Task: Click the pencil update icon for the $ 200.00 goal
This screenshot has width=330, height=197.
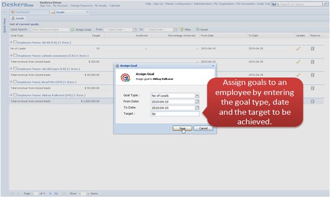Action: 298,62
